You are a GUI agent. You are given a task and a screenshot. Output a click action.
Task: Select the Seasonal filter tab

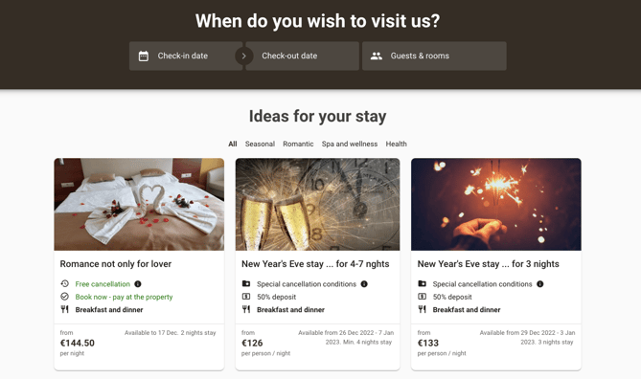pyautogui.click(x=260, y=144)
